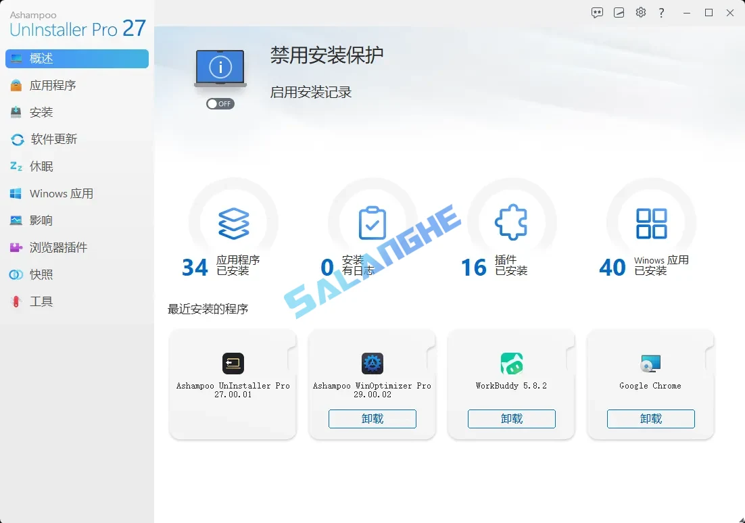Click the Ashampoo UnInstaller Pro 27 logo
745x523 pixels.
pyautogui.click(x=78, y=25)
